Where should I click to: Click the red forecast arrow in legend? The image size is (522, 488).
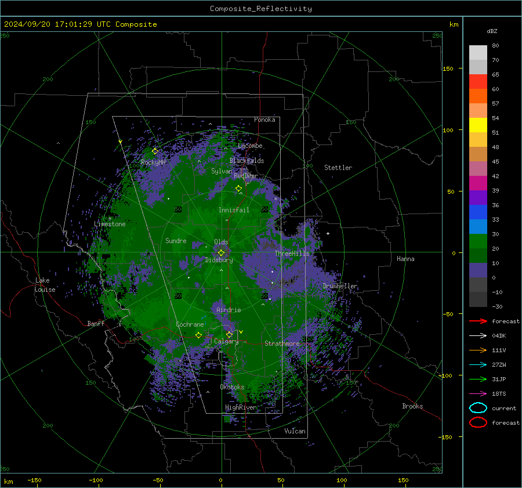(x=478, y=321)
